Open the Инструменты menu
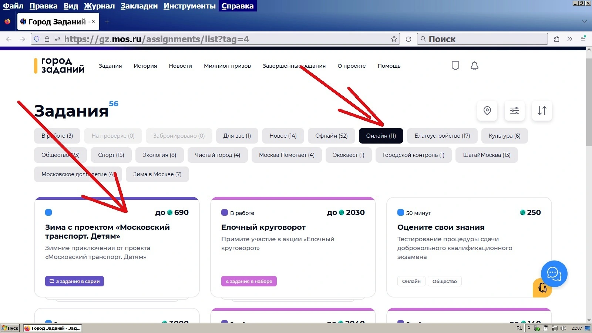Viewport: 592px width, 333px height. pos(189,6)
